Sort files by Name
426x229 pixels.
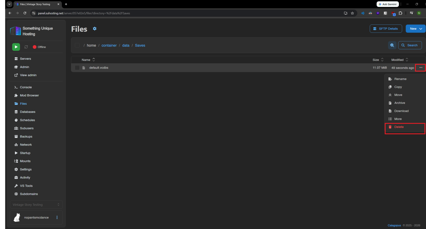pos(88,60)
